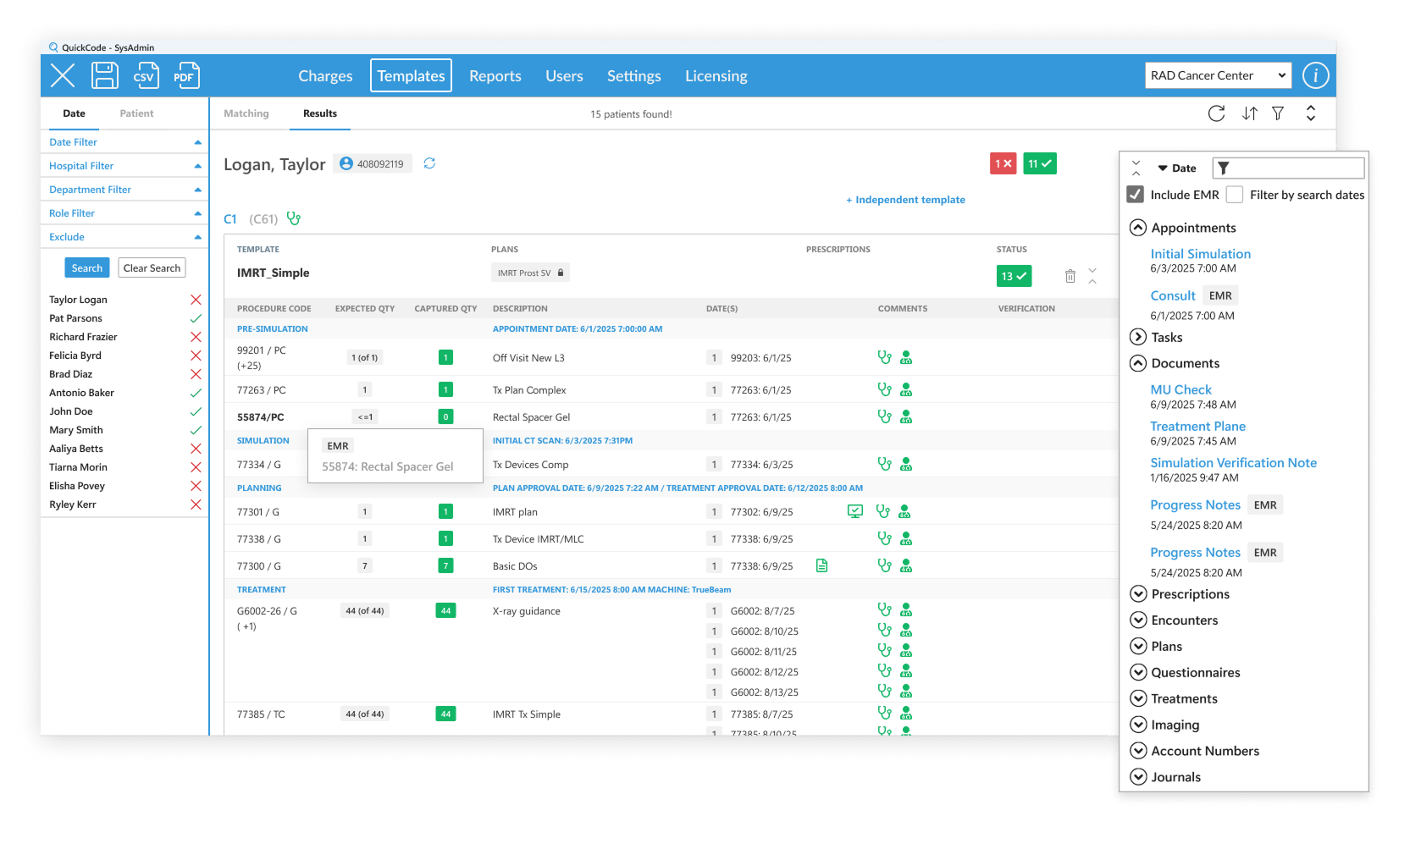
Task: Click the sort arrows icon
Action: (x=1249, y=113)
